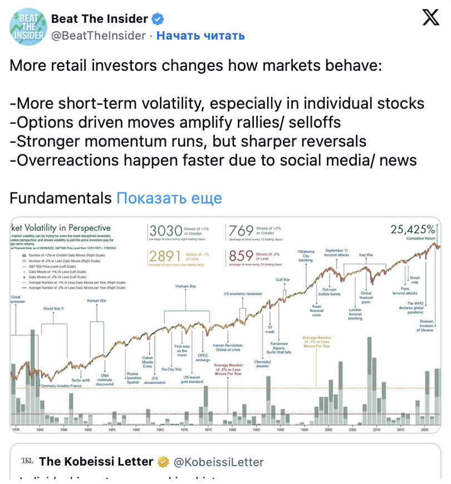The height and width of the screenshot is (484, 451).
Task: Click the @KobeissiLetter handle
Action: click(x=219, y=462)
